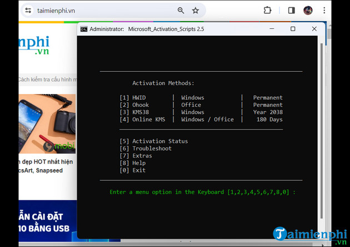The image size is (350, 247).
Task: Open the 'đẹp HOT nhất hiện' article link
Action: (46, 166)
